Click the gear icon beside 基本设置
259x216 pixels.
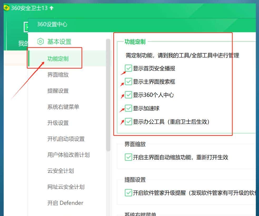click(40, 41)
